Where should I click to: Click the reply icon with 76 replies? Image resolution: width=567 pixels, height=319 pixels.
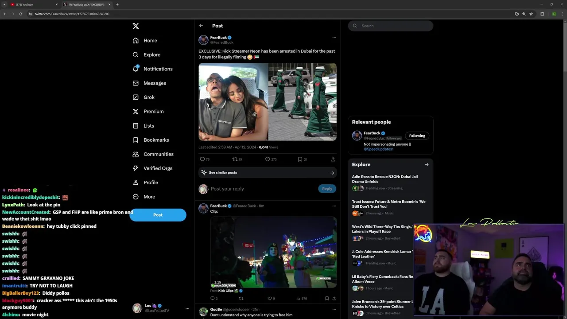(x=202, y=159)
